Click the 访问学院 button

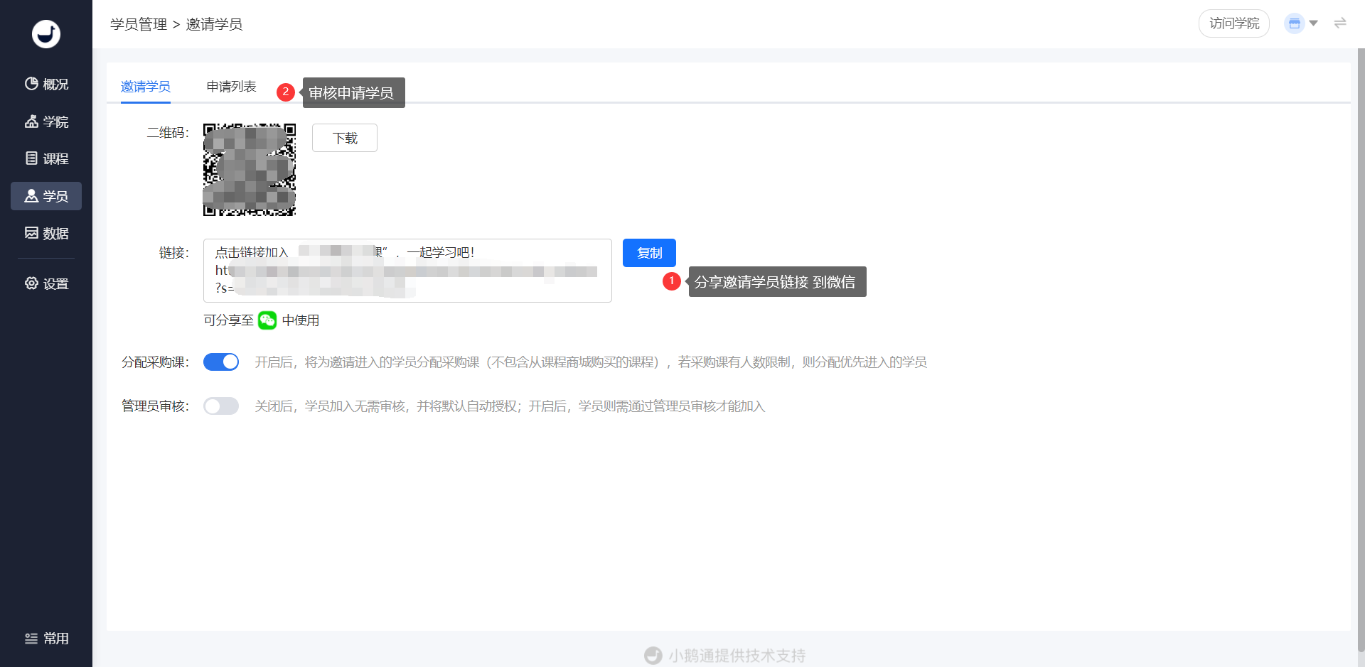[x=1234, y=23]
